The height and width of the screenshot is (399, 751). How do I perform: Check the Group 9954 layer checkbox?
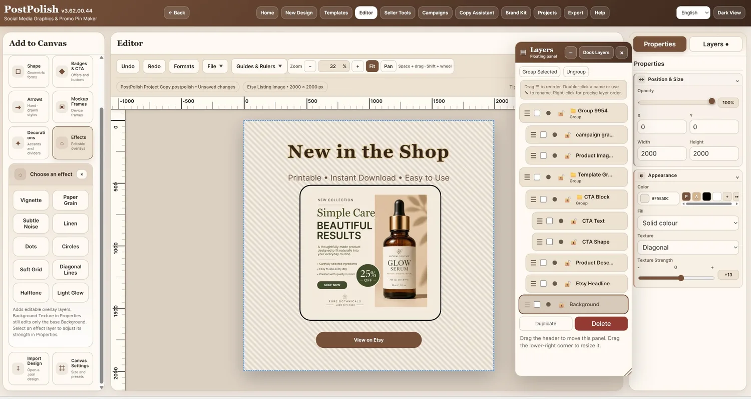pyautogui.click(x=537, y=113)
